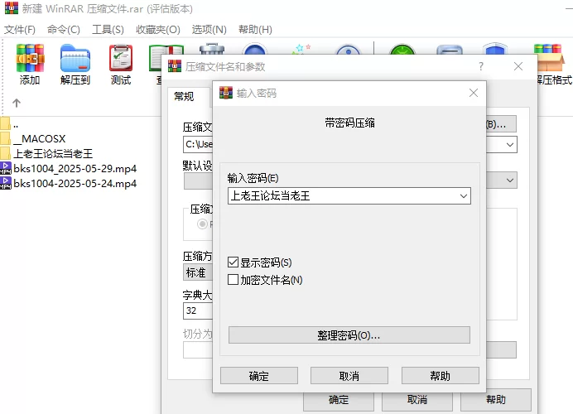Click 确定 in the 压缩文件名和参数 dialog
Screen dimensions: 573x414
click(x=339, y=400)
